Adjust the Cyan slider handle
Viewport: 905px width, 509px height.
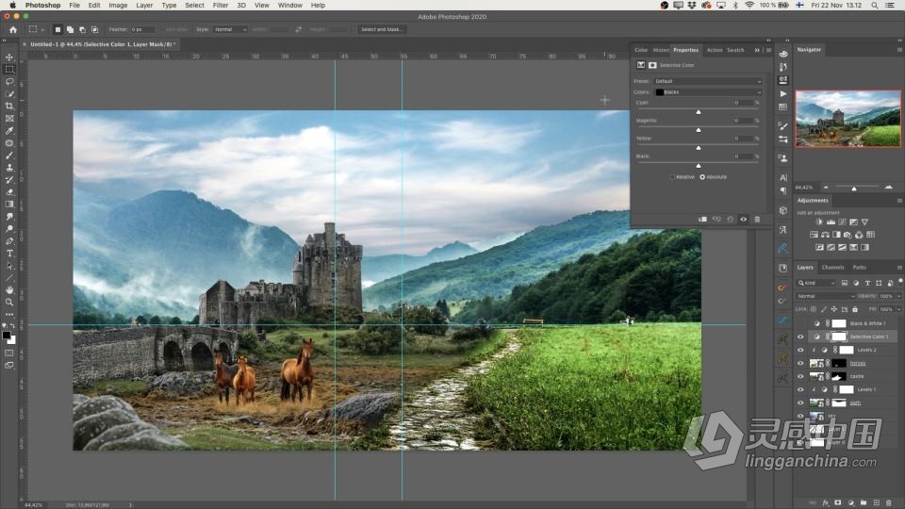[x=699, y=112]
